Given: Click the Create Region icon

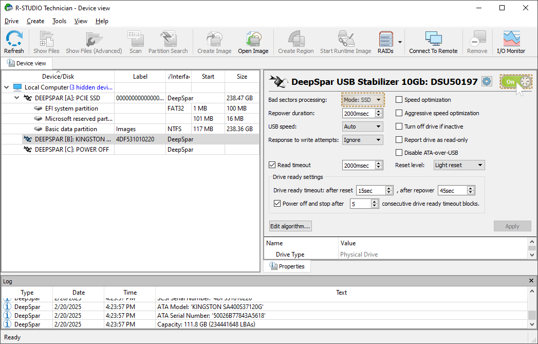Looking at the screenshot, I should point(296,39).
